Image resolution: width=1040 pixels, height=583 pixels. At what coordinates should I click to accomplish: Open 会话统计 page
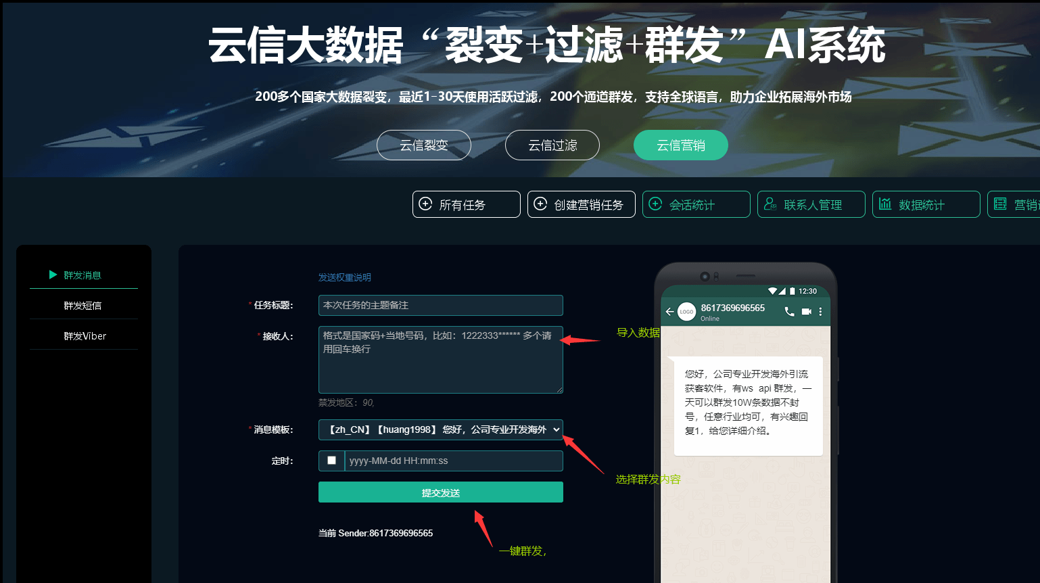pyautogui.click(x=696, y=204)
